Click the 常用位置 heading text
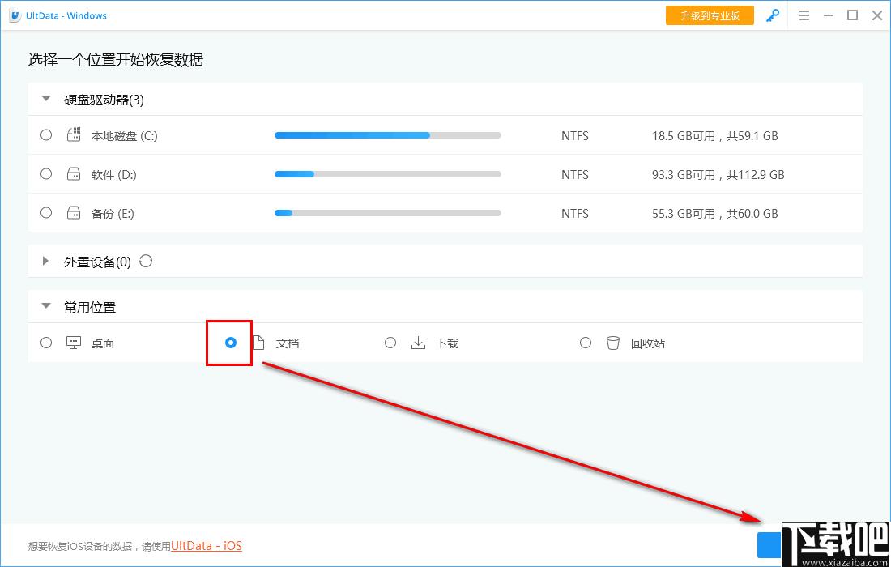Image resolution: width=891 pixels, height=567 pixels. click(90, 307)
